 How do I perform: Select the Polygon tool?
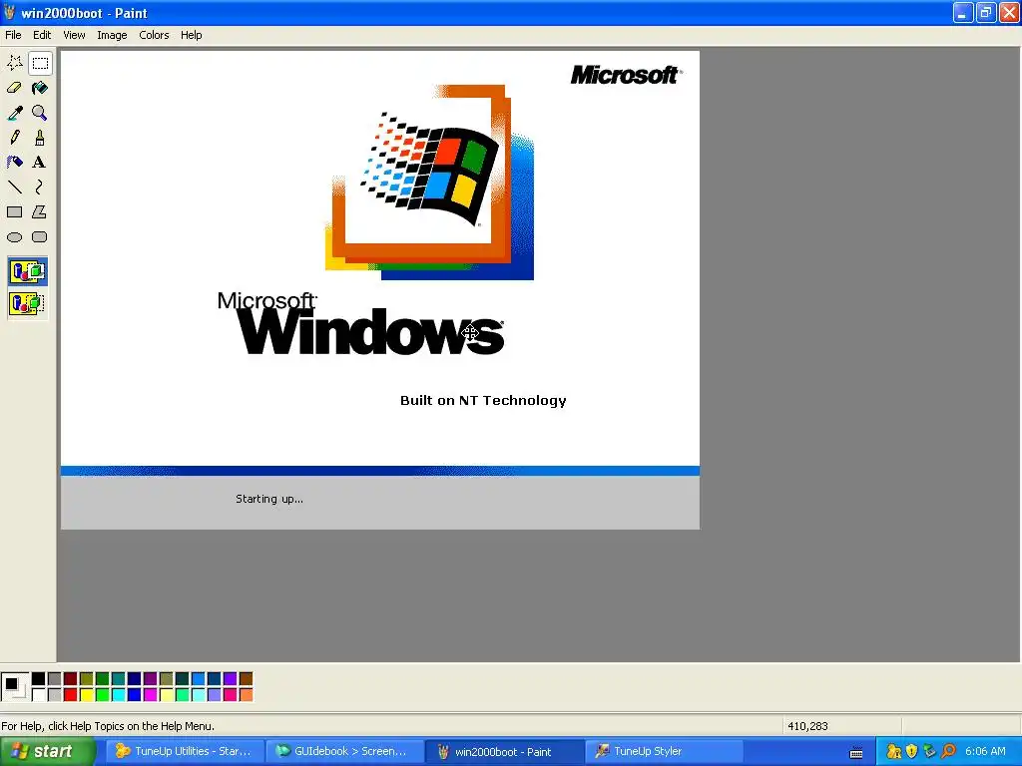pos(40,212)
